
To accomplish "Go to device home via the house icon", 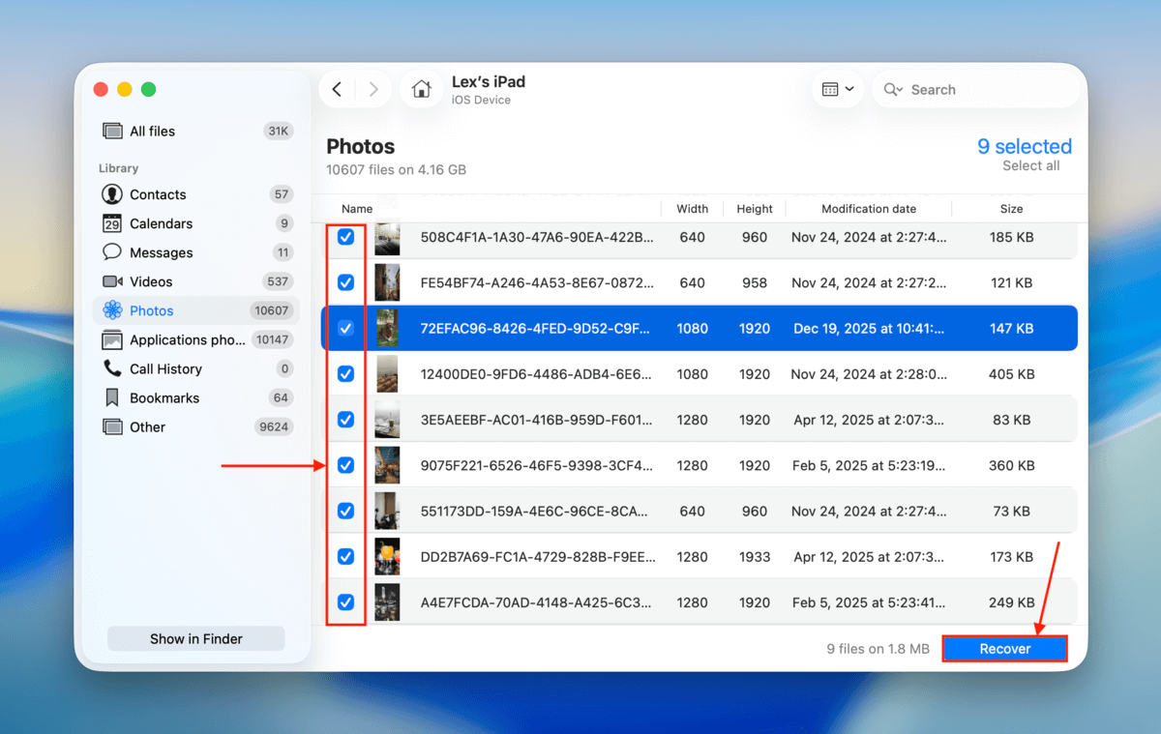I will [x=421, y=88].
